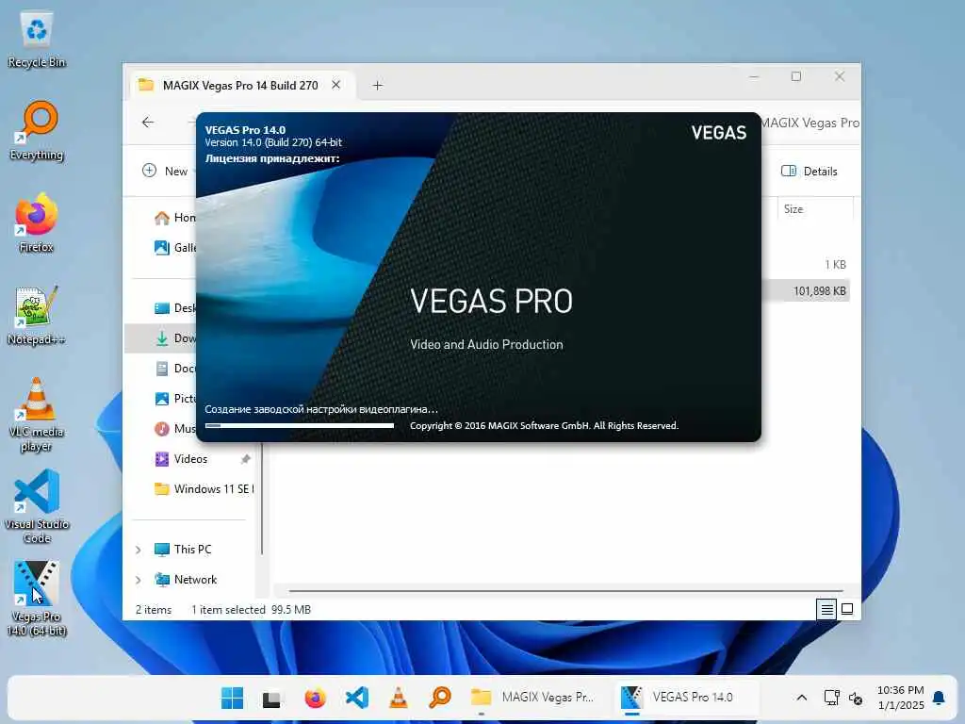The width and height of the screenshot is (965, 724).
Task: Open the muted volume tray icon
Action: tap(856, 698)
